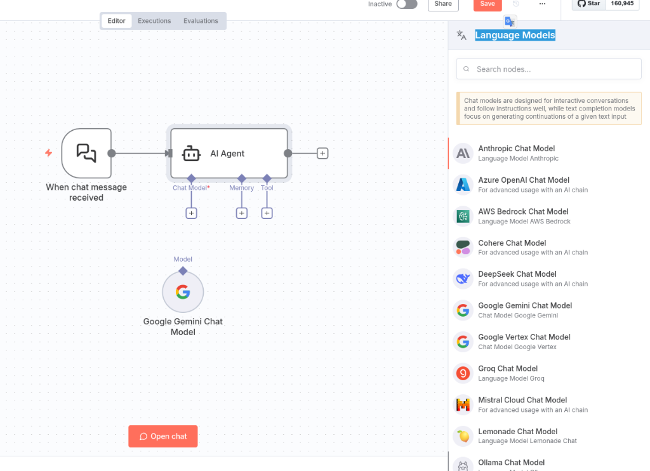Click the star count 160,945
The height and width of the screenshot is (471, 650).
click(x=622, y=4)
